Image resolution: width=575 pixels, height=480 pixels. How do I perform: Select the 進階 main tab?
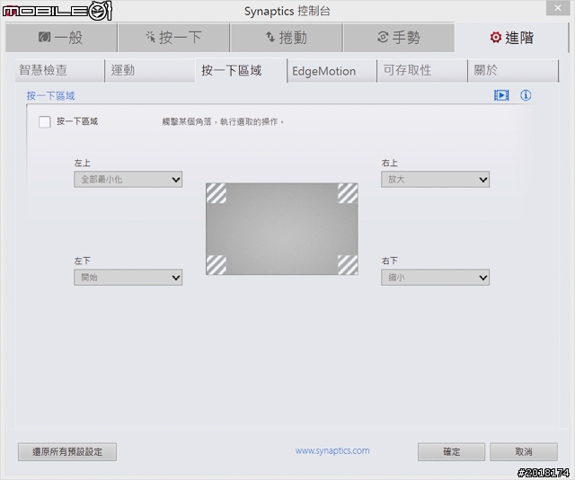pyautogui.click(x=511, y=38)
